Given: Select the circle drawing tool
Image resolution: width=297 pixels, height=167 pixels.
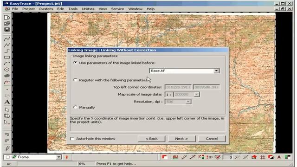Looking at the screenshot, I should click(x=7, y=70).
